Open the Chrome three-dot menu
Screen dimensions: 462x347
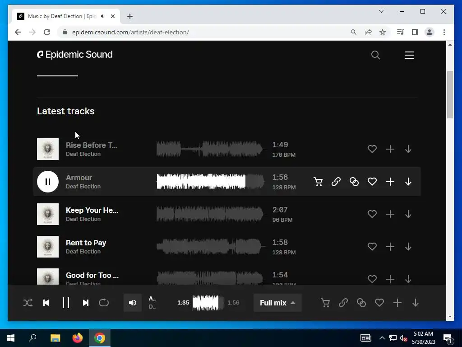click(x=444, y=32)
